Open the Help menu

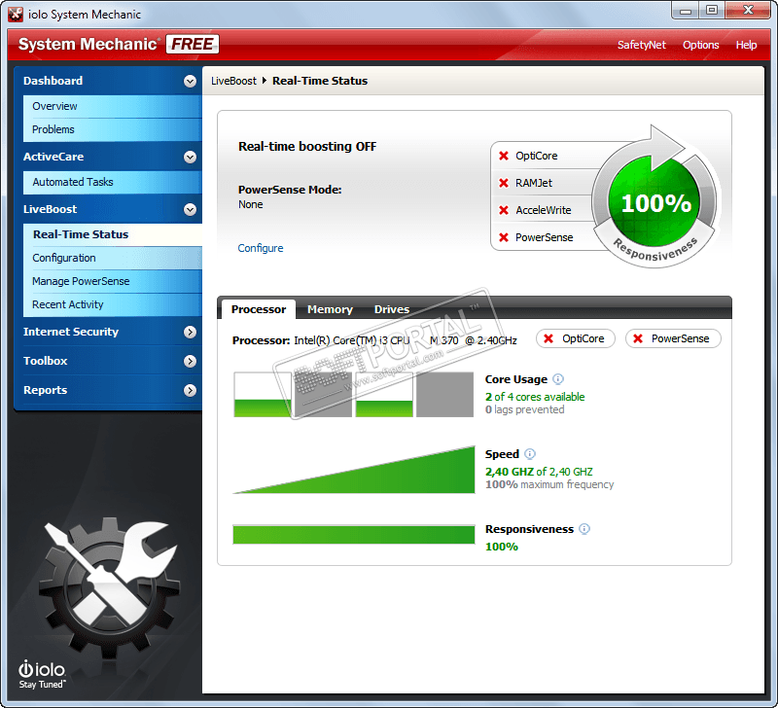point(746,45)
